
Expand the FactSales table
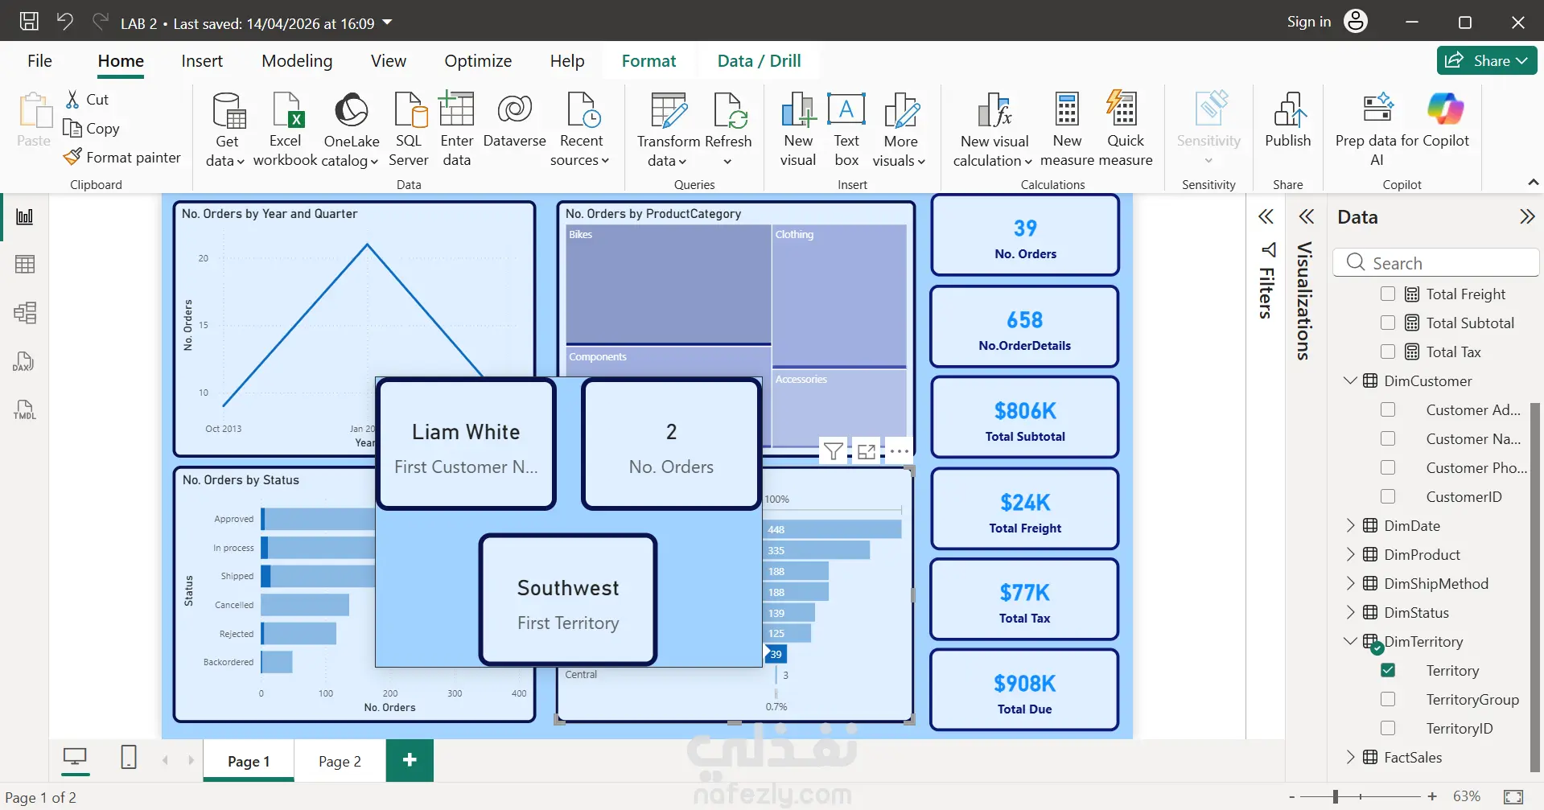click(x=1350, y=757)
